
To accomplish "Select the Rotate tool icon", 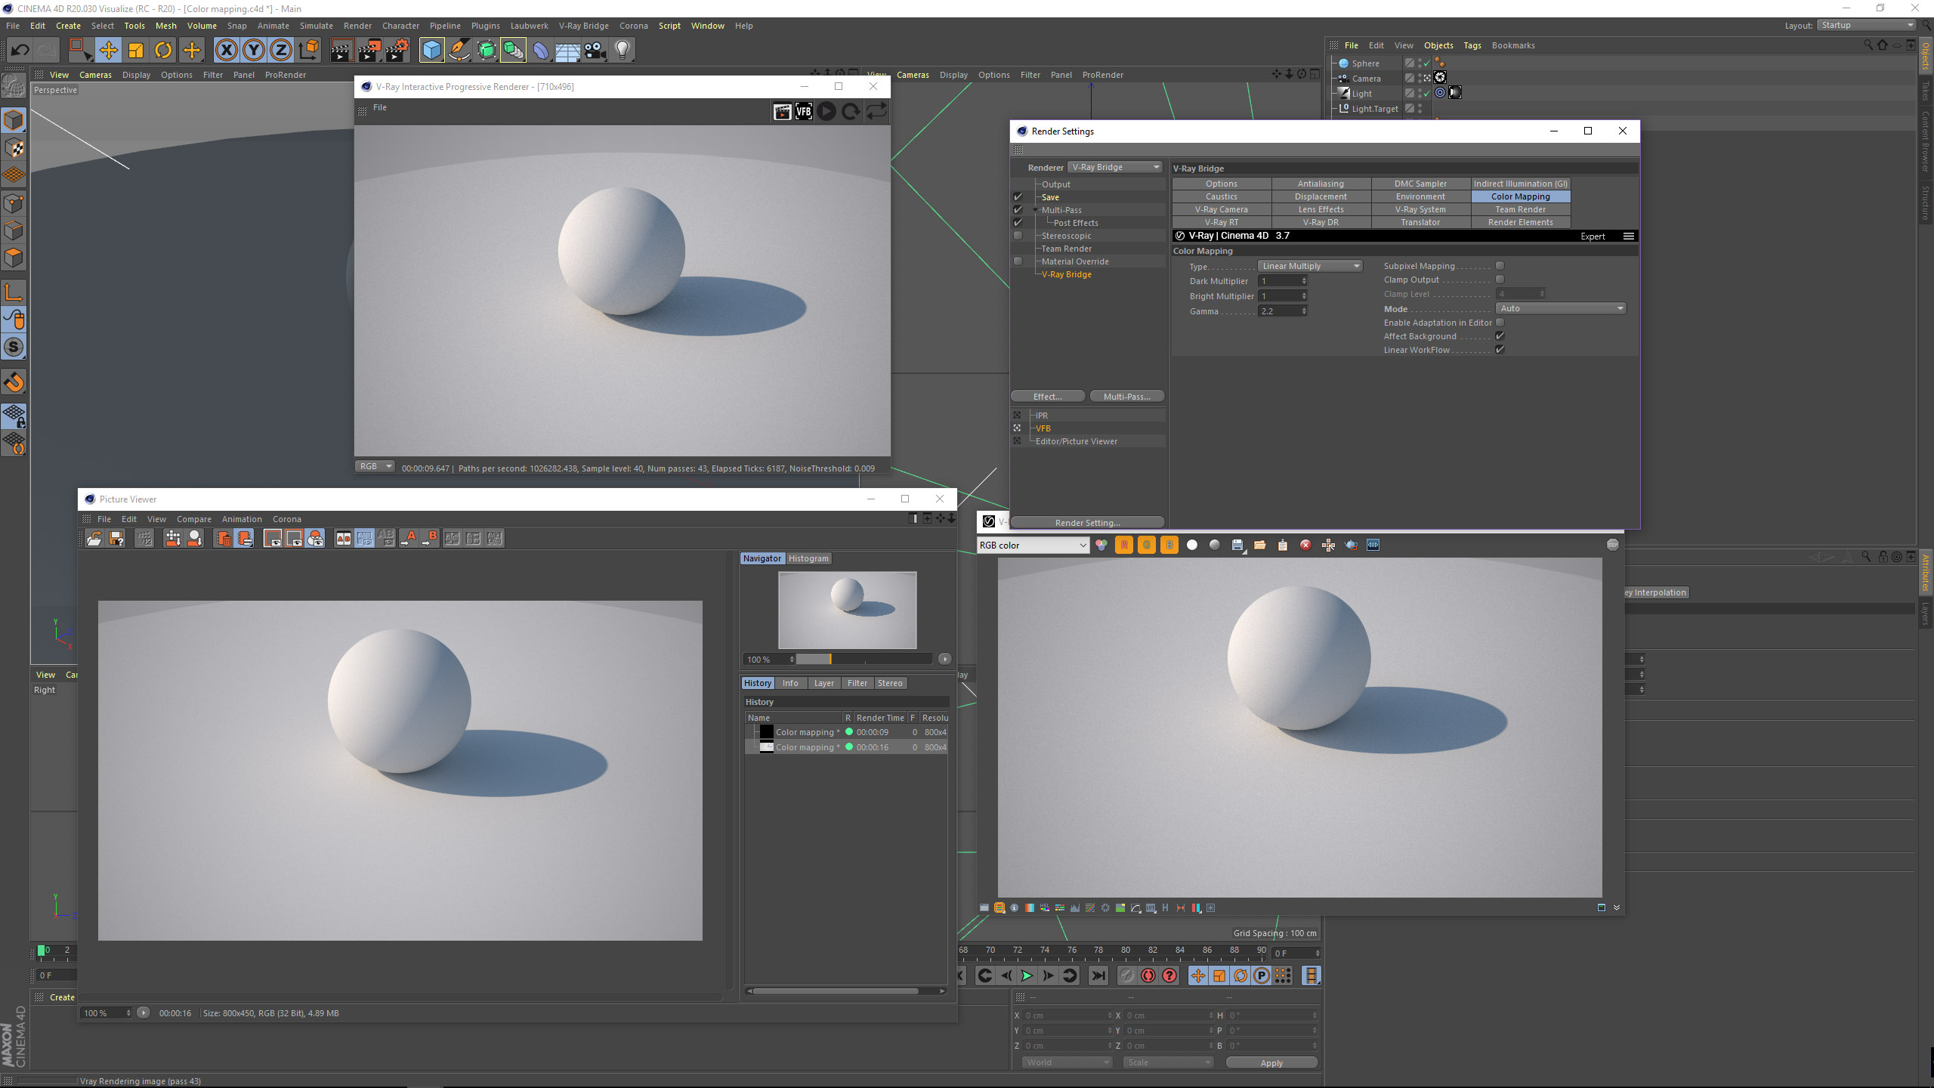I will (x=163, y=51).
